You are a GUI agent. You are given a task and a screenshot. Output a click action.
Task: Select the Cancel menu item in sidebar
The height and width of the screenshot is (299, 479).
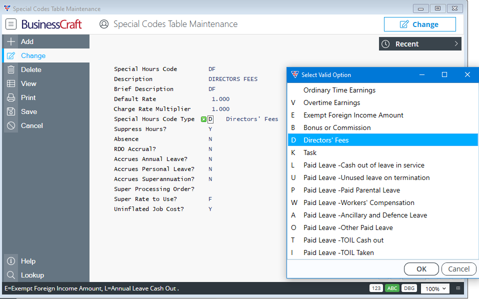(x=46, y=125)
